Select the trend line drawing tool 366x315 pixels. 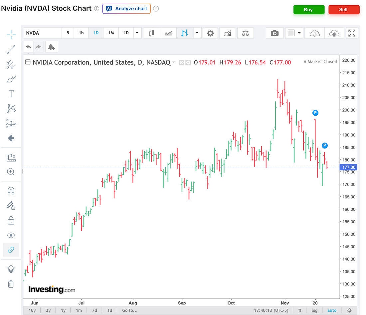click(x=11, y=50)
